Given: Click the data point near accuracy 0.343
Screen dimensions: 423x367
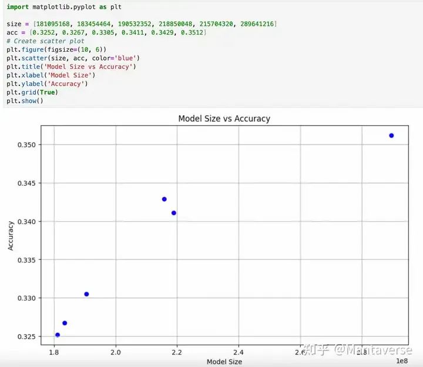Looking at the screenshot, I should pyautogui.click(x=164, y=199).
